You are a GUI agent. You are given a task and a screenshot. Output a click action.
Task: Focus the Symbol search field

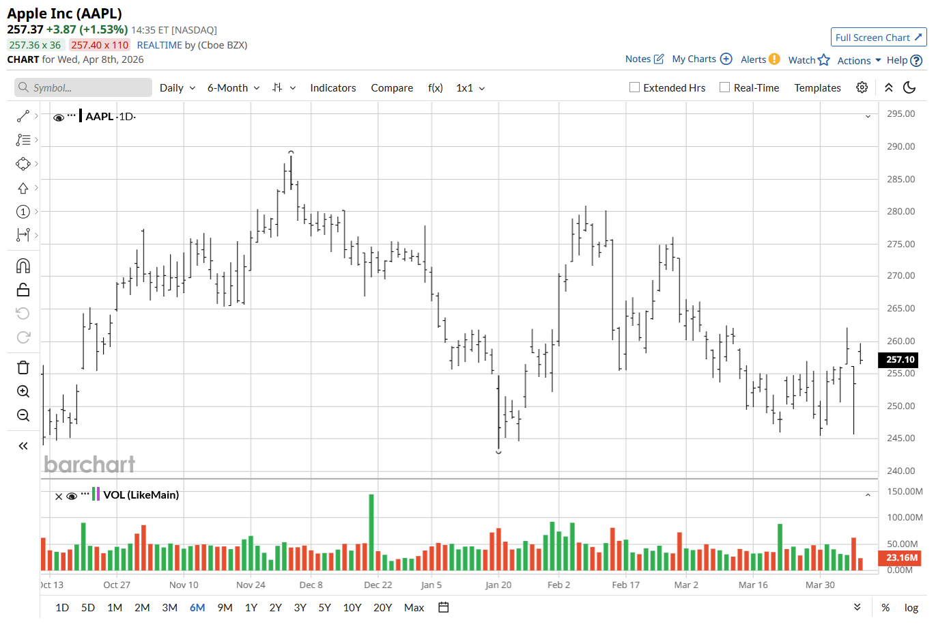coord(83,87)
